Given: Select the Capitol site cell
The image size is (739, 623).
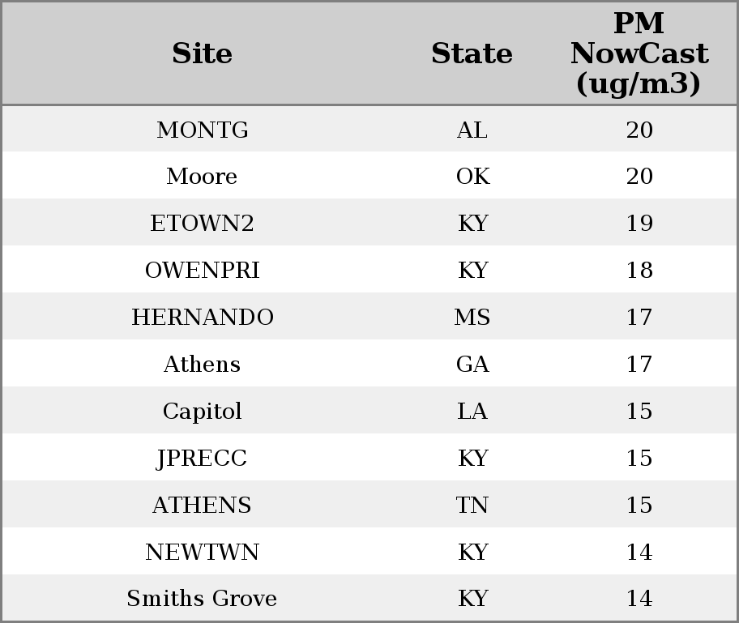Looking at the screenshot, I should [203, 411].
